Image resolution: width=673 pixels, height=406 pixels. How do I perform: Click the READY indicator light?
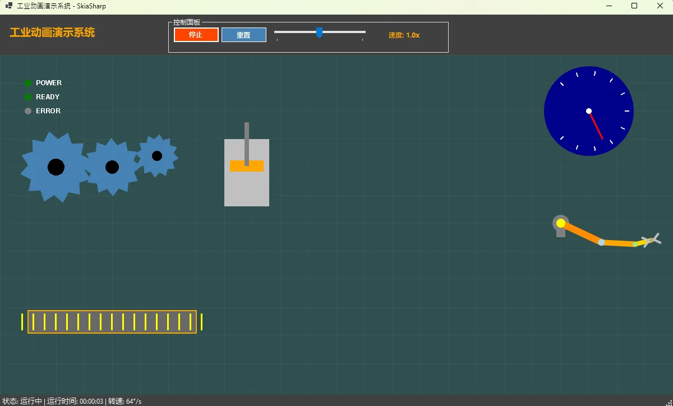(28, 97)
